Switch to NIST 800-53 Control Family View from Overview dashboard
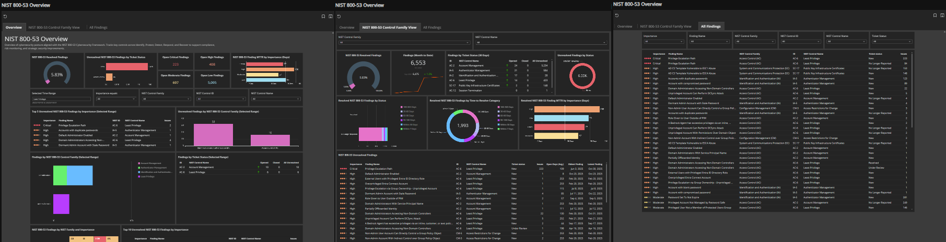The height and width of the screenshot is (242, 946). point(54,28)
